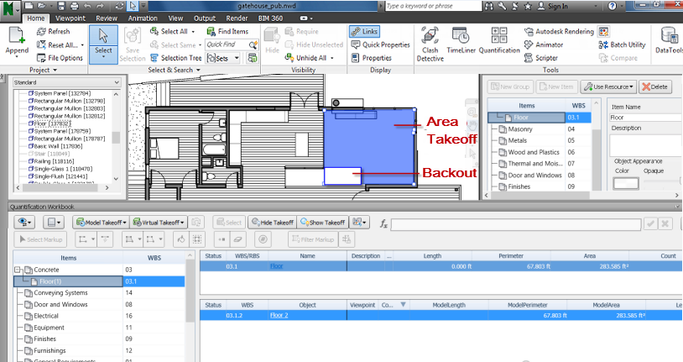Viewport: 683px width, 362px height.
Task: Open the BIM 360 ribbon tab
Action: coord(270,18)
